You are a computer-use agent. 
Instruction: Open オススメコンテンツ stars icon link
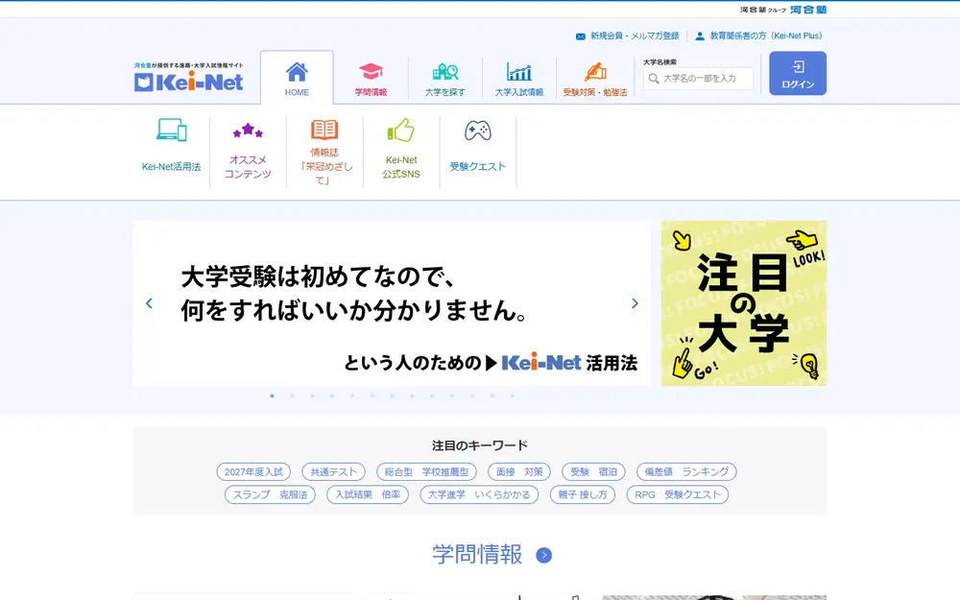248,152
